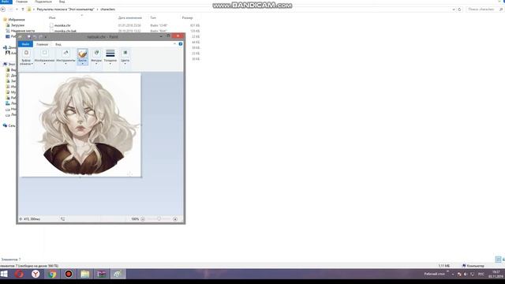The image size is (505, 284).
Task: Open the WinRAR taskbar icon
Action: pos(102,274)
